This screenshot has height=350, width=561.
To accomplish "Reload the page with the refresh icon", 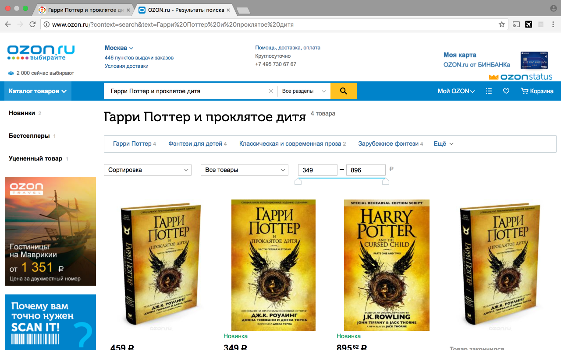I will coord(32,24).
